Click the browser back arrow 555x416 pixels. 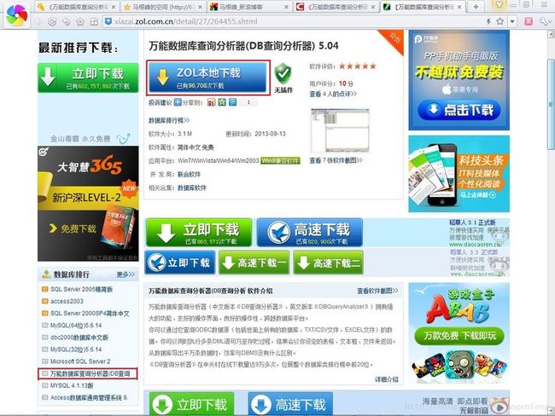pyautogui.click(x=38, y=21)
